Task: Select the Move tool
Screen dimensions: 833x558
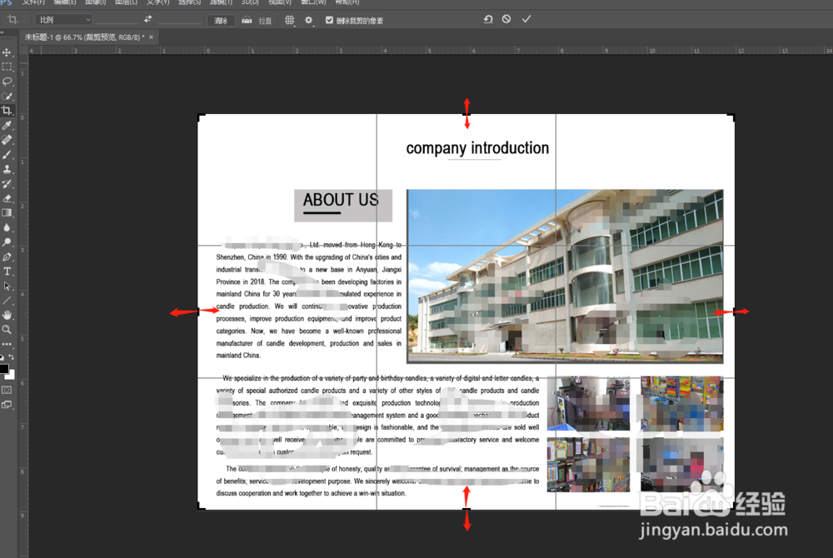Action: (7, 52)
